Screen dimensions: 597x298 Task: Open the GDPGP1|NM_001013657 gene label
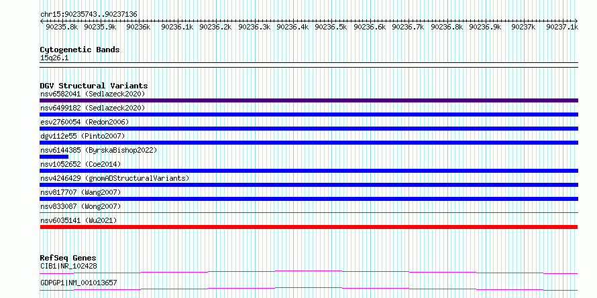(78, 283)
